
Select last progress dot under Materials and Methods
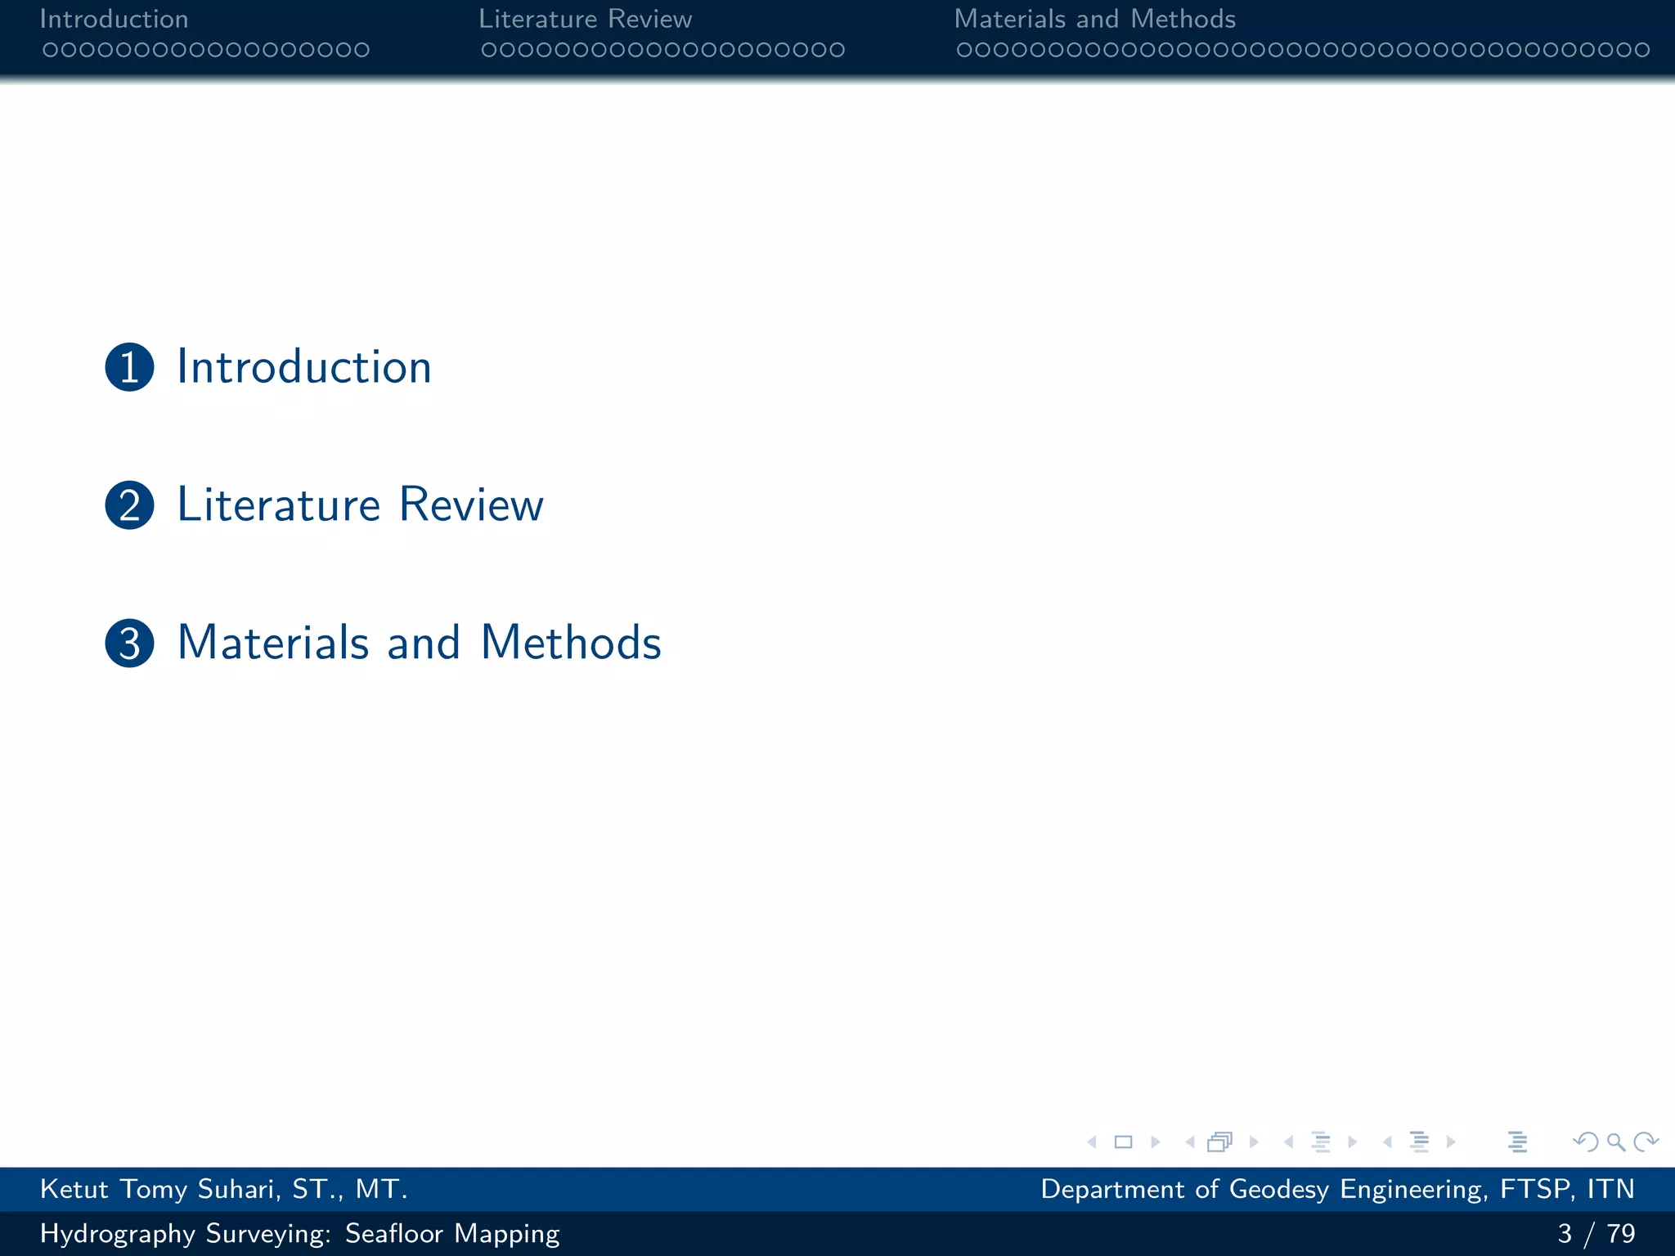pos(1641,50)
